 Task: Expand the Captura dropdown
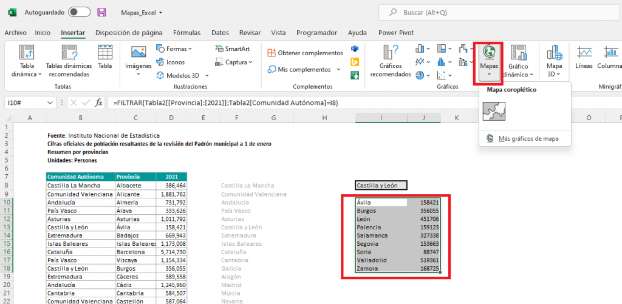tap(233, 62)
